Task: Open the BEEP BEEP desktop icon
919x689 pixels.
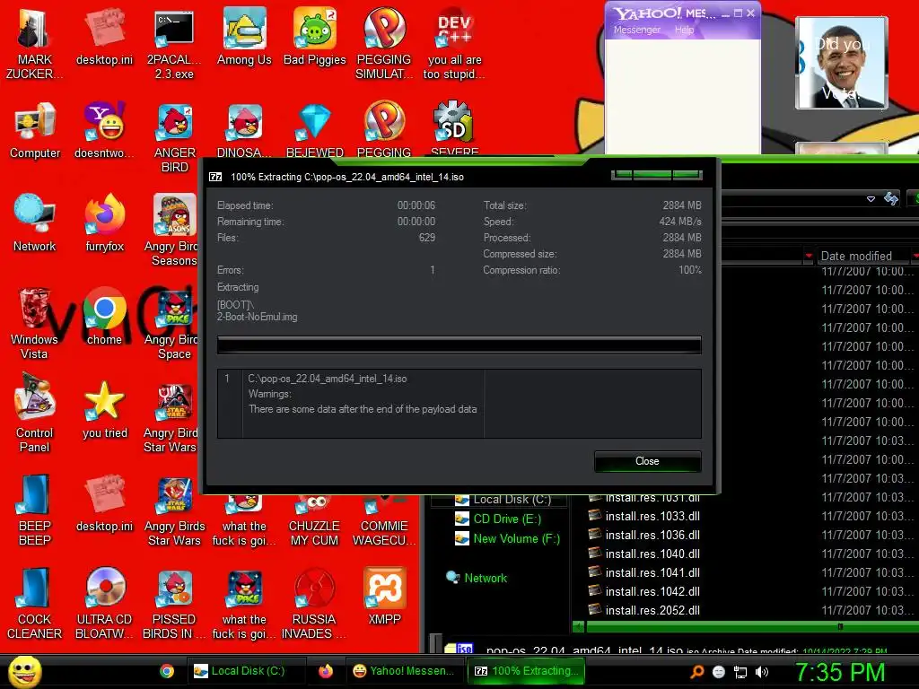Action: (x=35, y=510)
